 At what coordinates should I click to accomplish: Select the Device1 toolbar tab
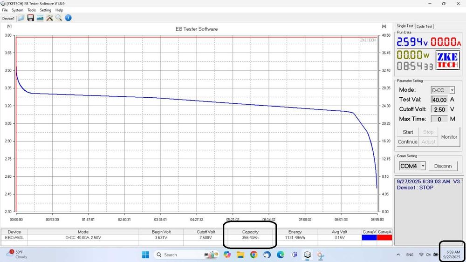click(x=8, y=19)
